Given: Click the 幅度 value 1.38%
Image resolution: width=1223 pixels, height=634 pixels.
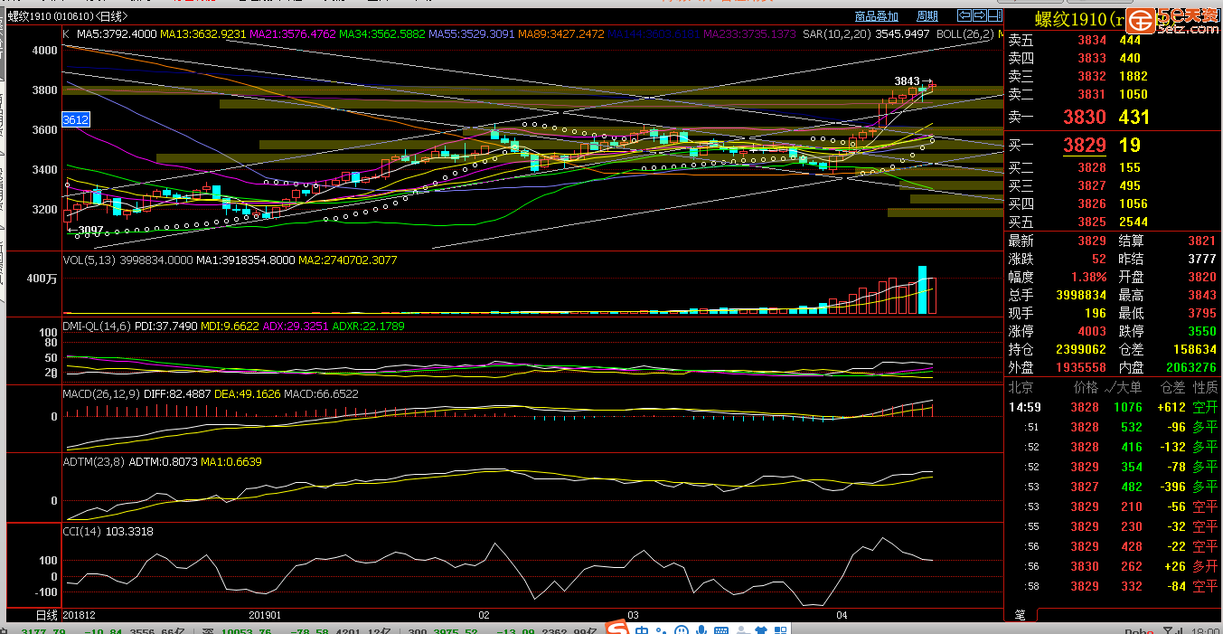Looking at the screenshot, I should coord(1089,277).
